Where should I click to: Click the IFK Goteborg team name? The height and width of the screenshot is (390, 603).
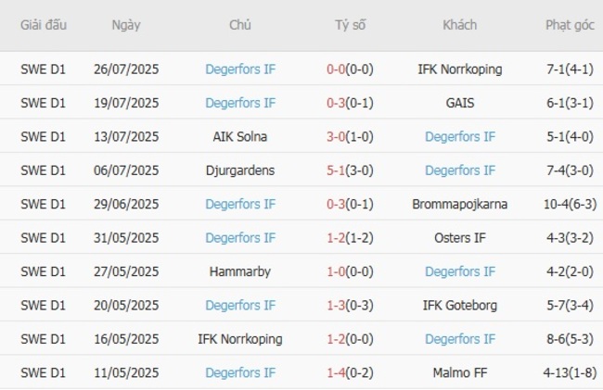point(459,306)
